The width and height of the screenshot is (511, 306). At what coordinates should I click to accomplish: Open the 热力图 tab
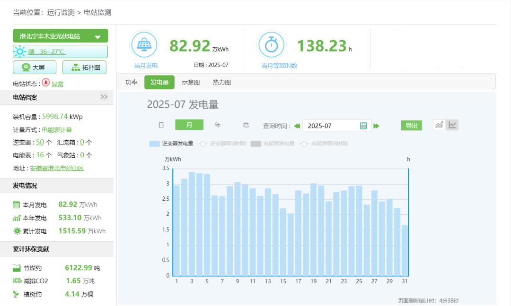click(221, 82)
